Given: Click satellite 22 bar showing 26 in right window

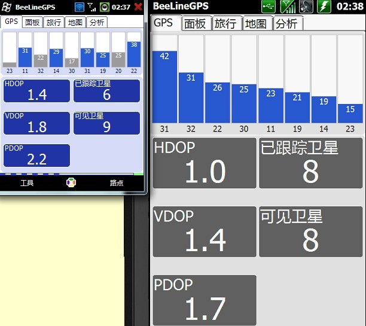Looking at the screenshot, I should click(x=217, y=102).
